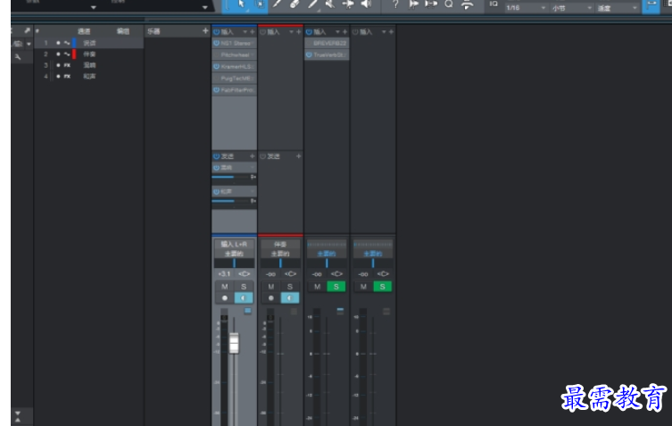This screenshot has height=426, width=672.
Task: Toggle visibility dot of track 1
Action: point(58,43)
